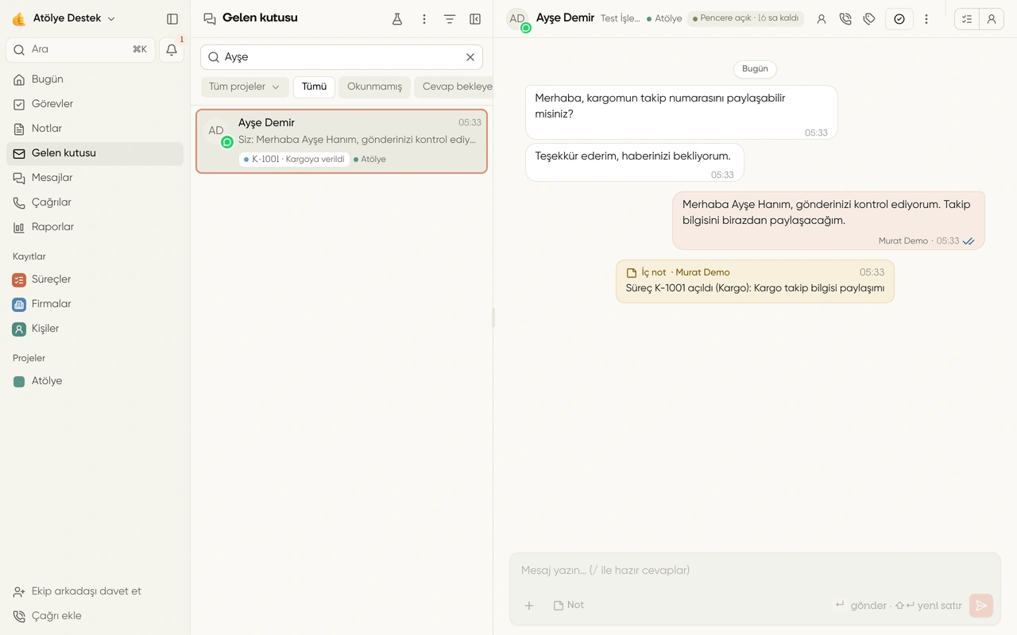Open Çağrılar in the sidebar
The width and height of the screenshot is (1017, 635).
(95, 202)
